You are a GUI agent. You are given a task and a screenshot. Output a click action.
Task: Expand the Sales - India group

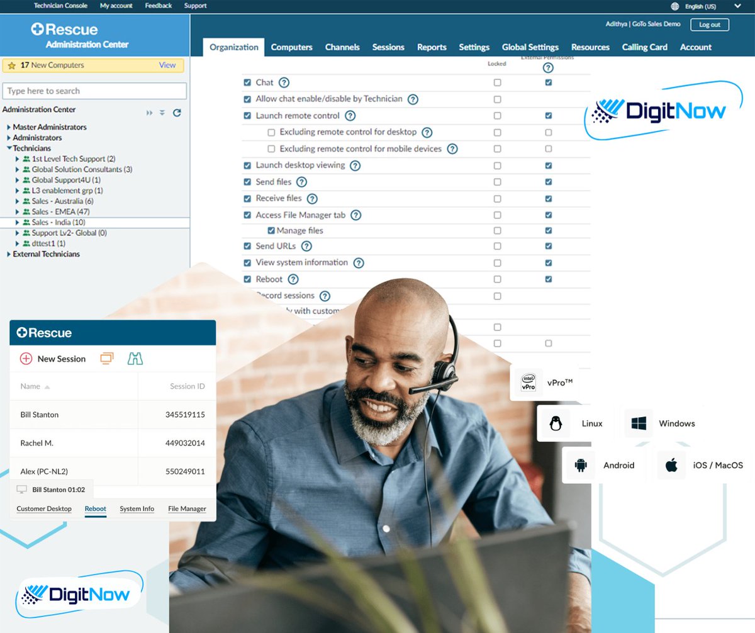click(x=18, y=223)
